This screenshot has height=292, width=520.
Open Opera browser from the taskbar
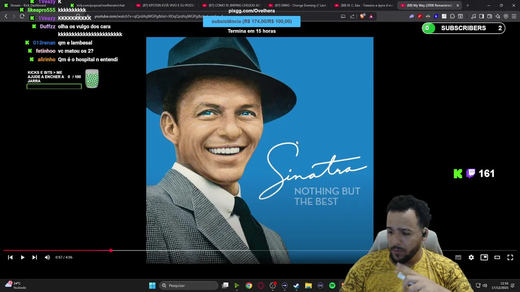click(261, 286)
